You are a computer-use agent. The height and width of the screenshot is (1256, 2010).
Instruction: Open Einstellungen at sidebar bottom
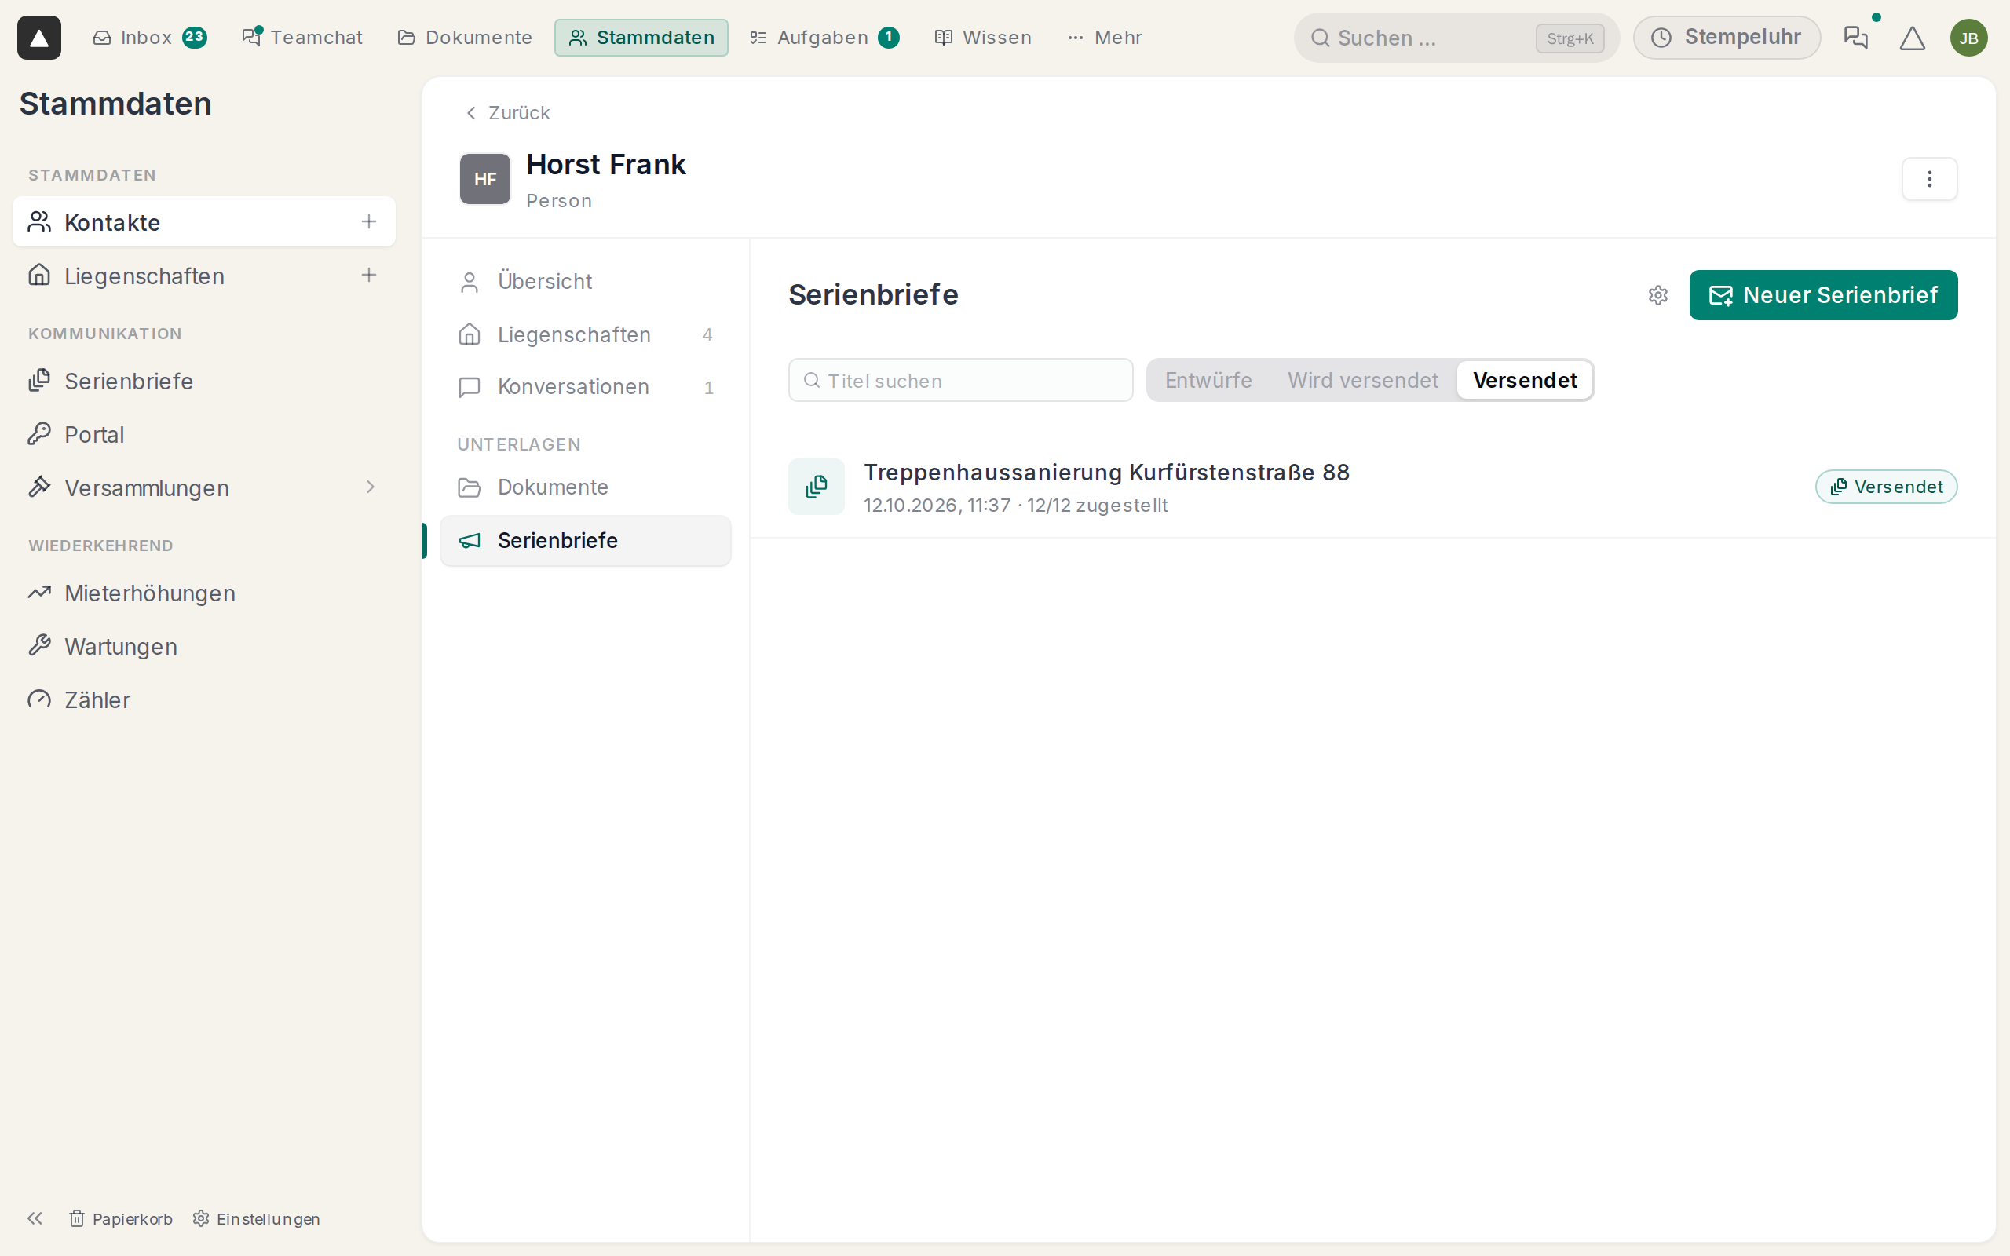pyautogui.click(x=257, y=1218)
